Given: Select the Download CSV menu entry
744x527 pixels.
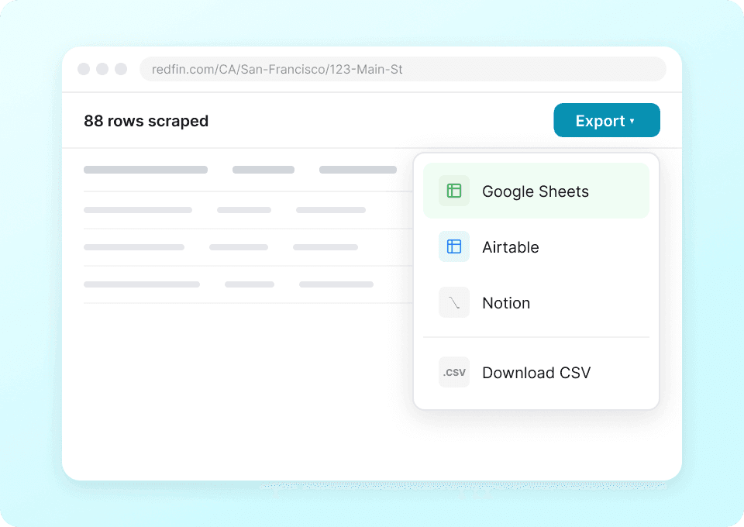Looking at the screenshot, I should coord(536,373).
